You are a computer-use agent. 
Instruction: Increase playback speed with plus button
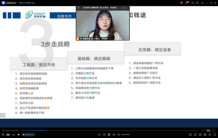(213, 130)
